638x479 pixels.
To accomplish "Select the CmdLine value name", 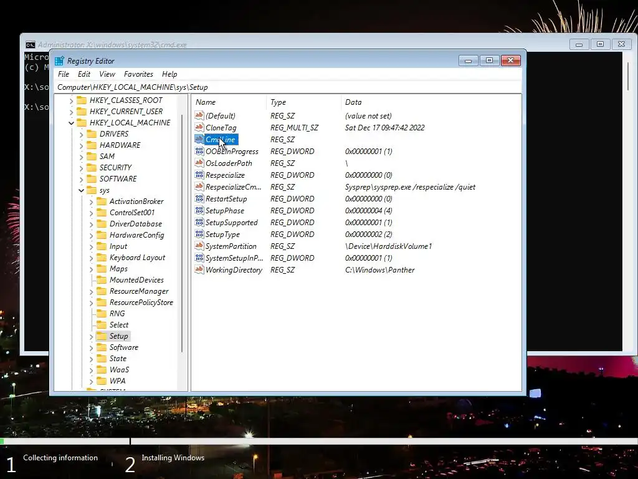I will pos(220,139).
